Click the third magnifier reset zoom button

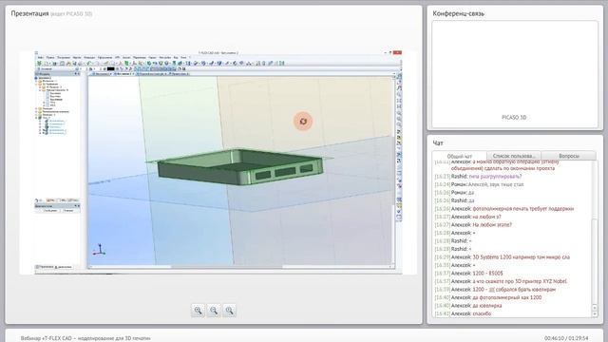[230, 311]
